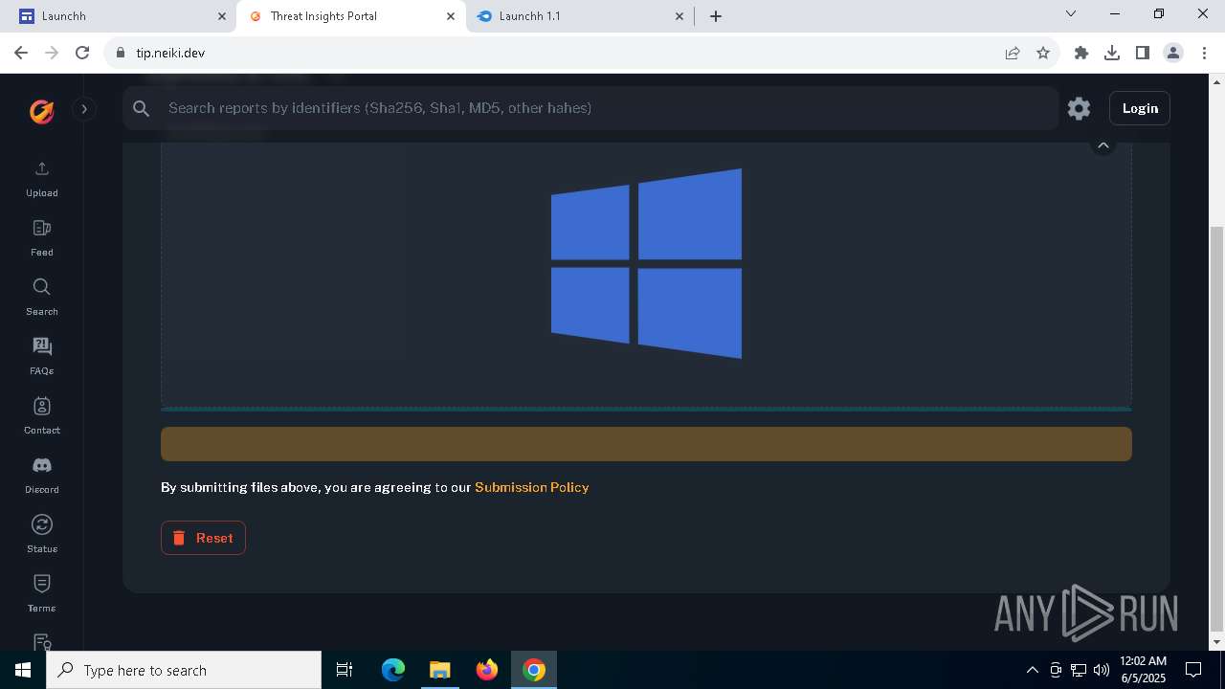Open the volume control in tray
Image resolution: width=1225 pixels, height=689 pixels.
[x=1102, y=670]
